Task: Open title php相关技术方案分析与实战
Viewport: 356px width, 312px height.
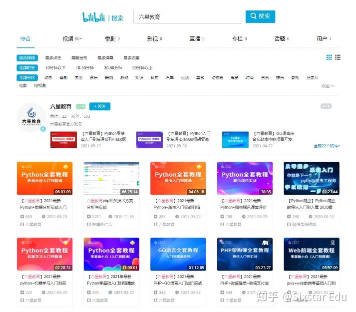Action: pos(110,204)
